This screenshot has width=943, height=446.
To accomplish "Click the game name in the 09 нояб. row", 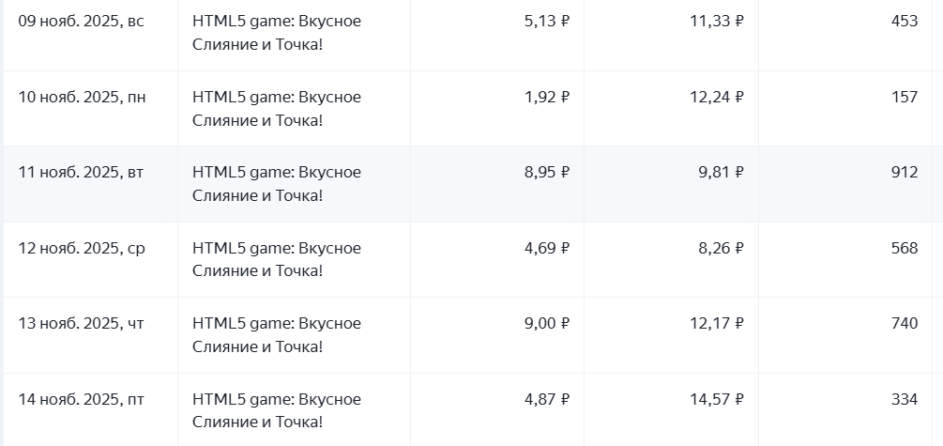I will point(276,32).
